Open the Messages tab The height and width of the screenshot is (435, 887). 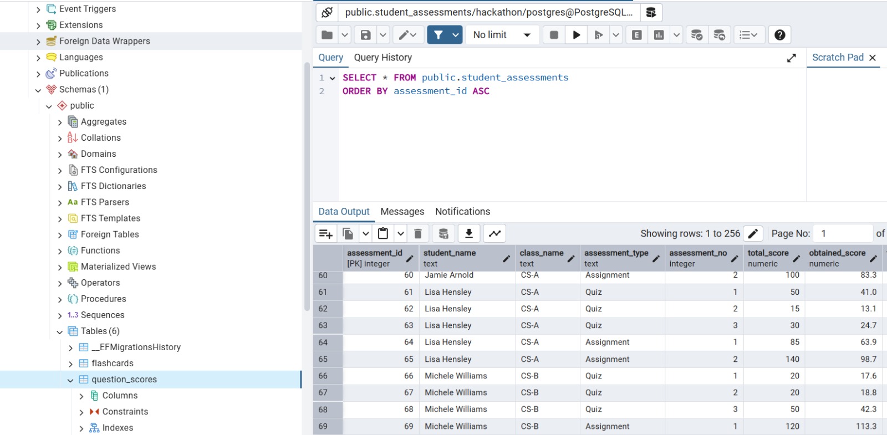click(402, 212)
